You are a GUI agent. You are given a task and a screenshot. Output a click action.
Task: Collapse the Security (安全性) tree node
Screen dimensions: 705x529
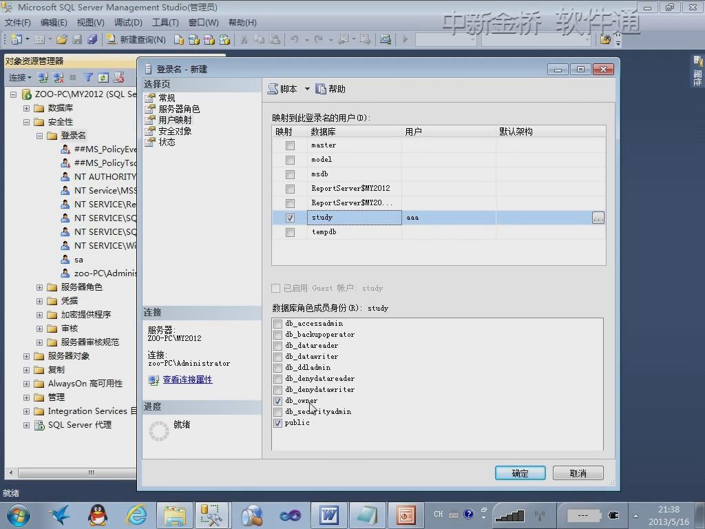point(27,122)
